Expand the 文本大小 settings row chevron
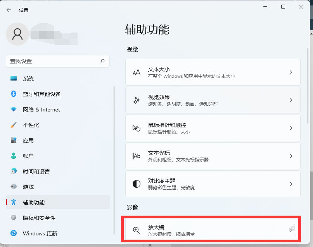 pos(291,72)
